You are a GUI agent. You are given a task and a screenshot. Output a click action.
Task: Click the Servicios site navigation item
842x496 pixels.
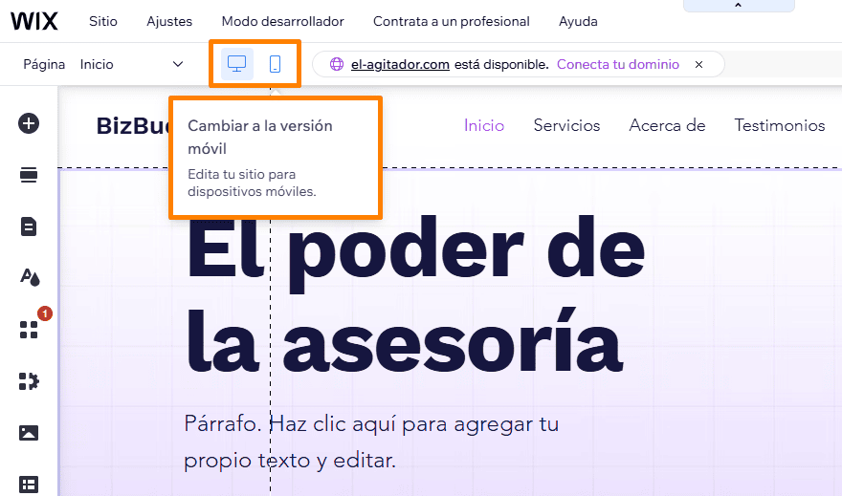tap(566, 125)
